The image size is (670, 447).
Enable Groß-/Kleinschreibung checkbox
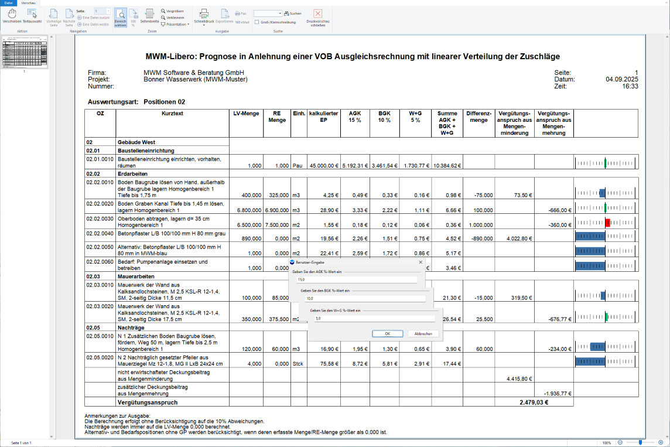tap(257, 22)
